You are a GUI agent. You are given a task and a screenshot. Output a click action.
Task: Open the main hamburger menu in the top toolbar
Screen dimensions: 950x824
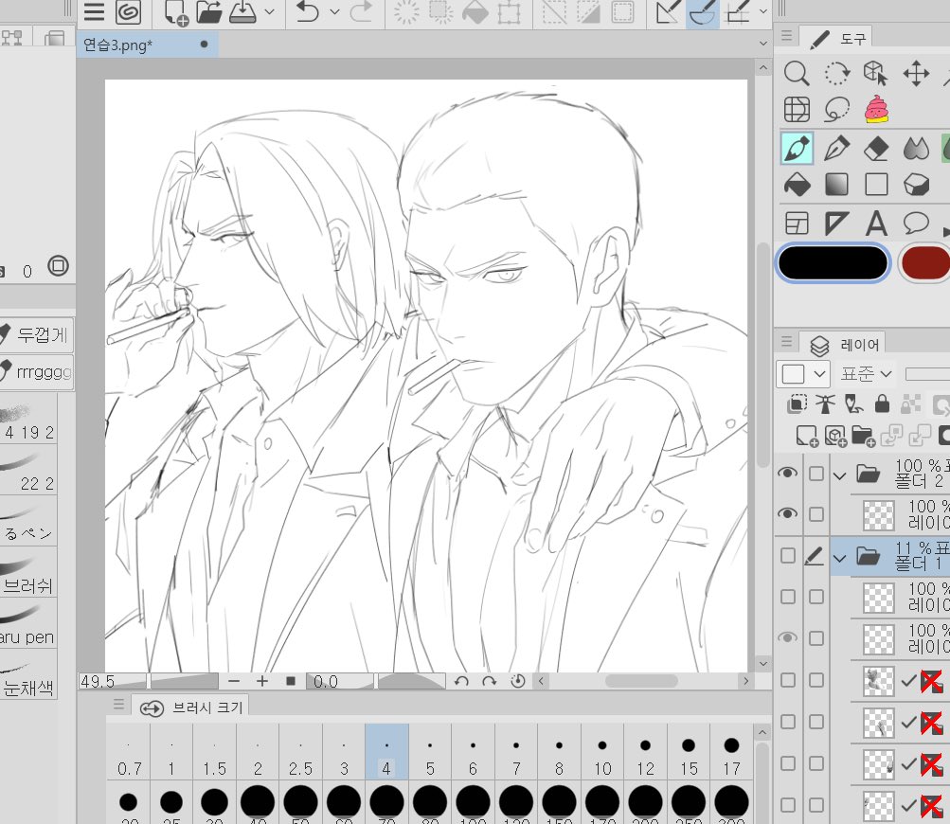tap(94, 11)
